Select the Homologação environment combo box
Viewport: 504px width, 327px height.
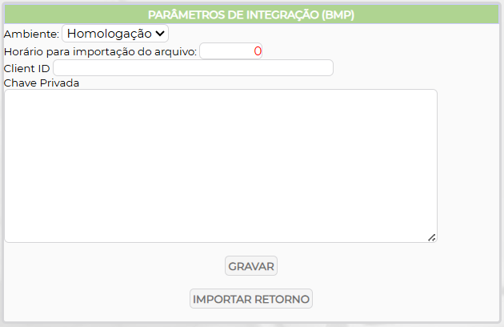pos(115,34)
